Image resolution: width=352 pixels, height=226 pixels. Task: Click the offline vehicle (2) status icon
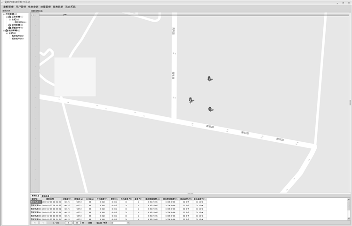[x=7, y=30]
